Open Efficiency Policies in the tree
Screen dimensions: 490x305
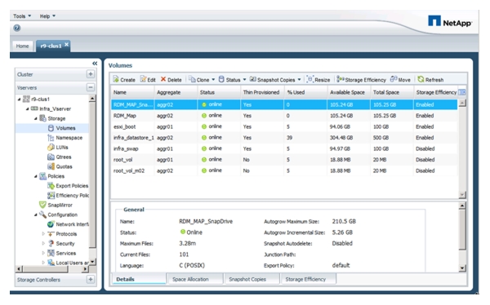point(68,196)
